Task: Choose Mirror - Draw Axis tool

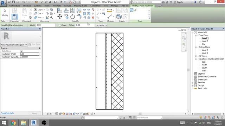Action: pos(79,10)
